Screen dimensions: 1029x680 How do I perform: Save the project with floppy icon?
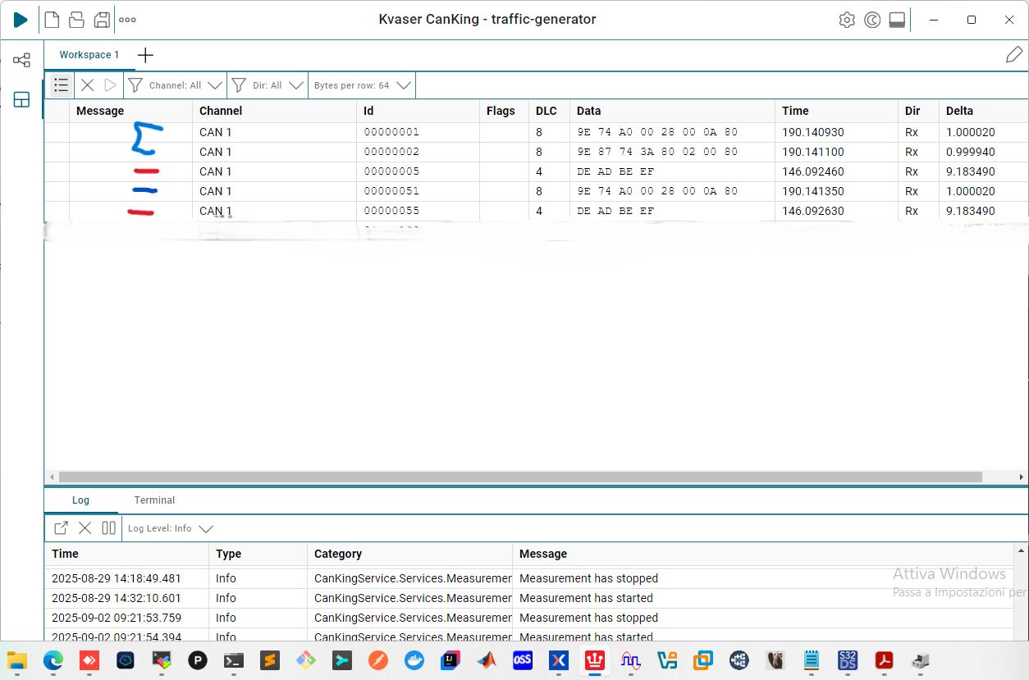click(102, 20)
